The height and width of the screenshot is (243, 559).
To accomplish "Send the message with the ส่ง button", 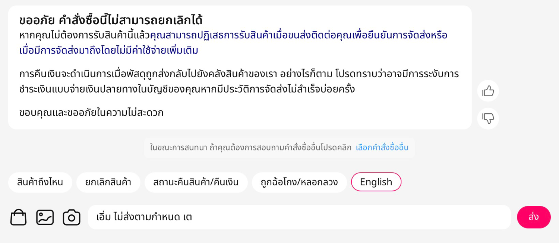I will click(x=534, y=217).
